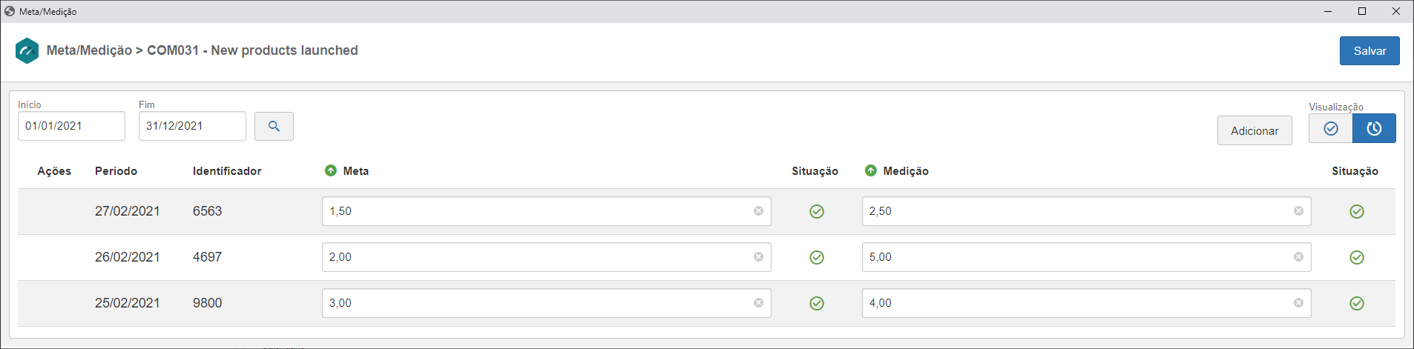Click the green arrow icon beside Meta header
The height and width of the screenshot is (349, 1414).
[x=331, y=170]
